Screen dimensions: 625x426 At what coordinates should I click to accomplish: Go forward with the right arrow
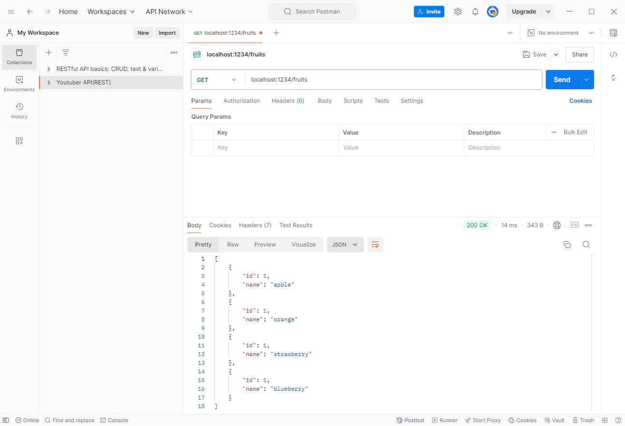(x=47, y=12)
